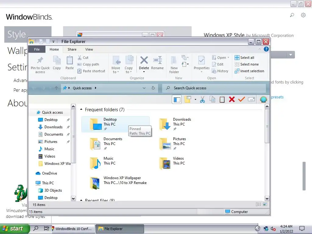
Task: Click the scissors Cut toolbar icon
Action: click(x=202, y=99)
